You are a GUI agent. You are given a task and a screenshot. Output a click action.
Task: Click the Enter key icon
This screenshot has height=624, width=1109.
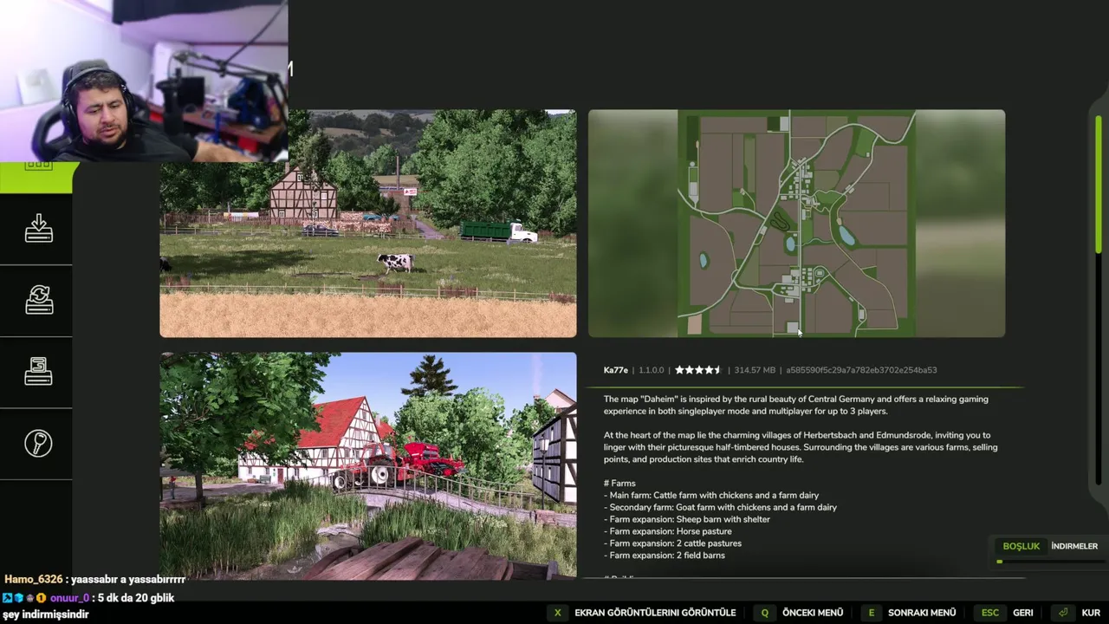1063,613
